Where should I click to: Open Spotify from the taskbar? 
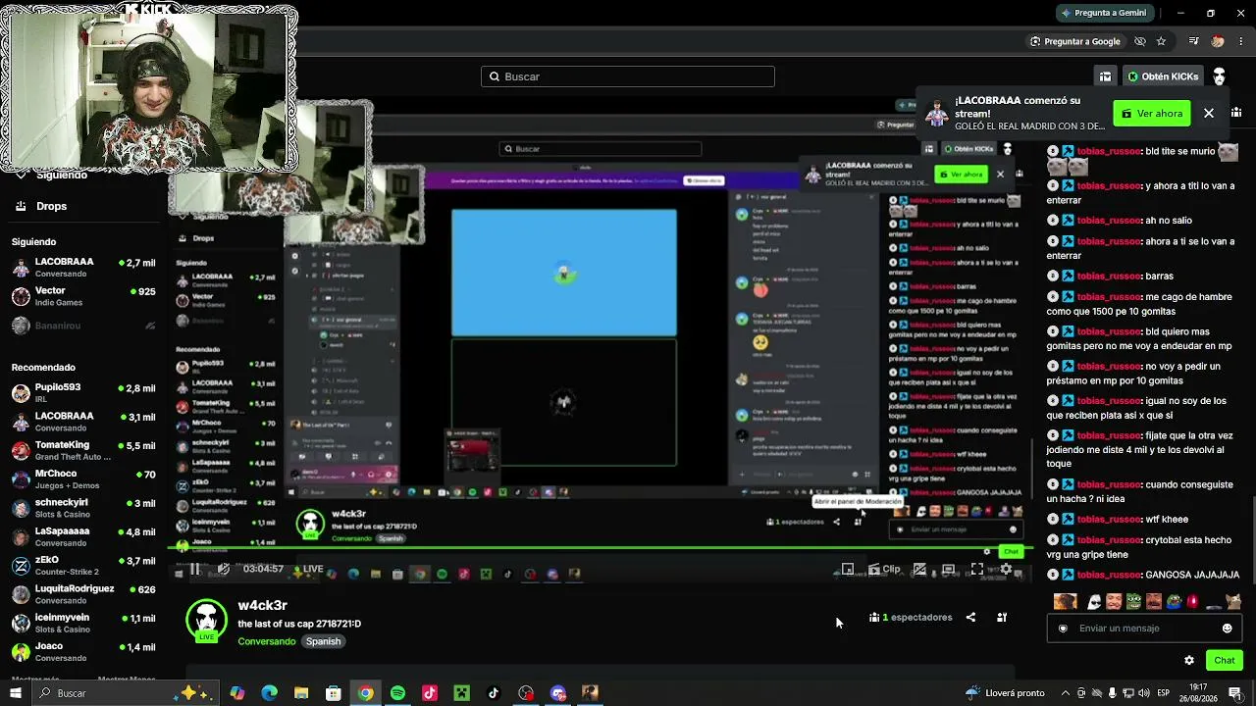[397, 693]
